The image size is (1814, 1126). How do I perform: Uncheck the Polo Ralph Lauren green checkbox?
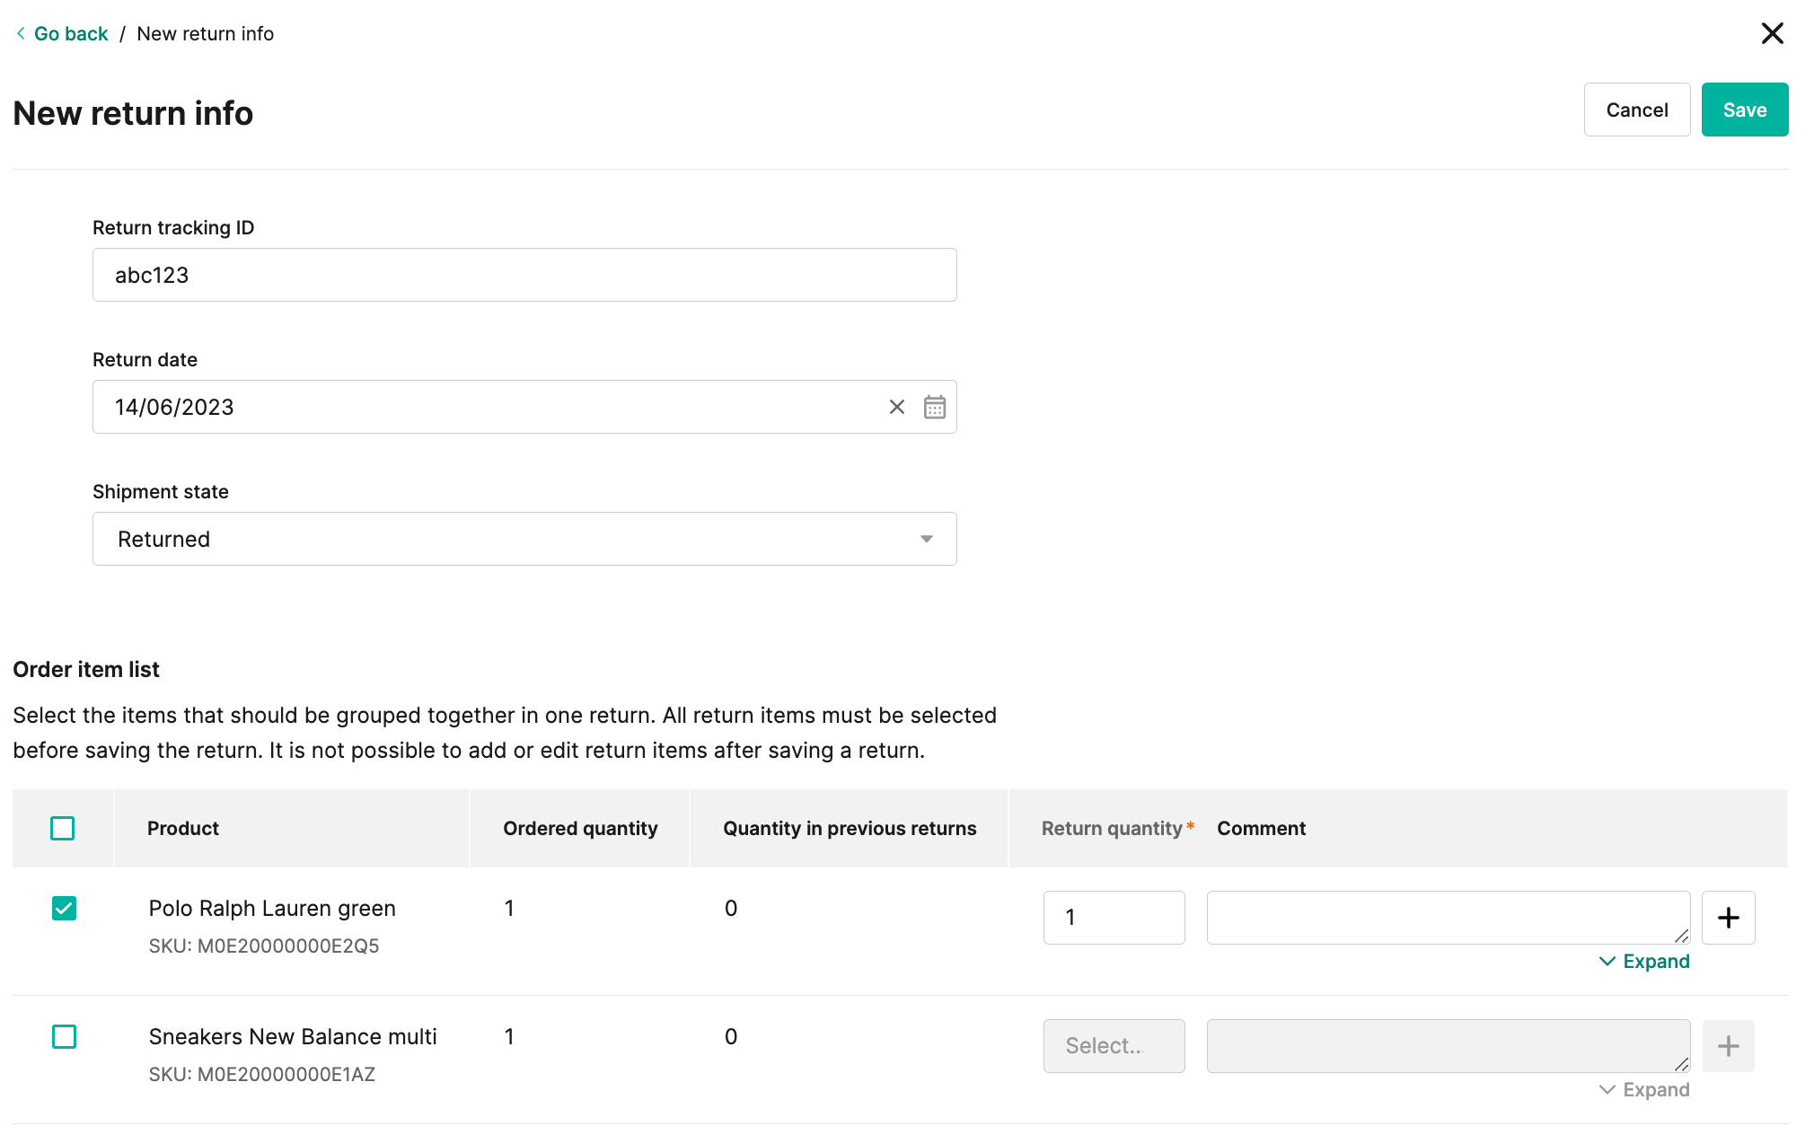tap(65, 908)
